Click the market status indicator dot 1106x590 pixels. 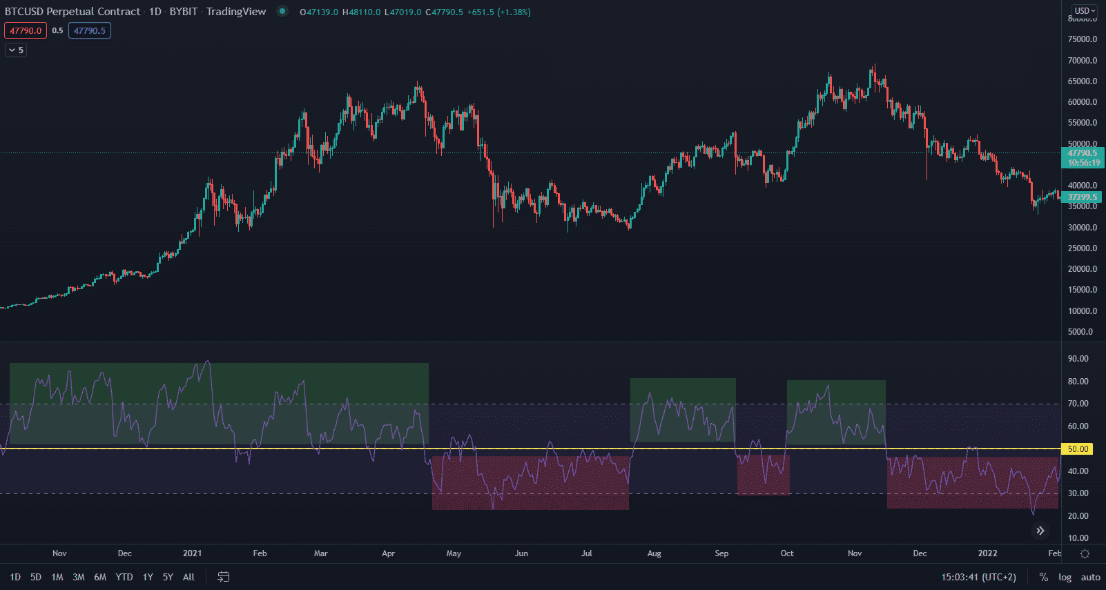pyautogui.click(x=282, y=11)
